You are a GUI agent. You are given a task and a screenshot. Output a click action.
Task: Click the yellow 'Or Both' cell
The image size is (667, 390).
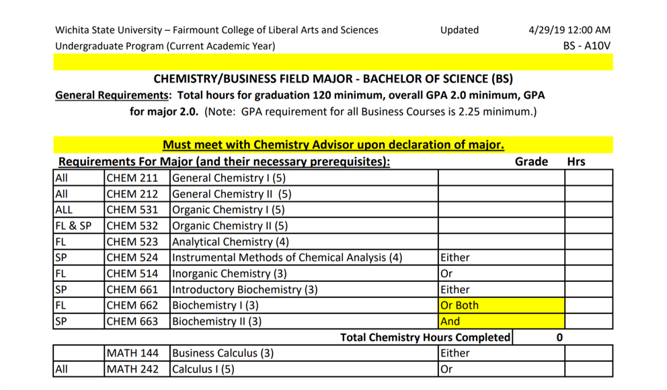[502, 305]
